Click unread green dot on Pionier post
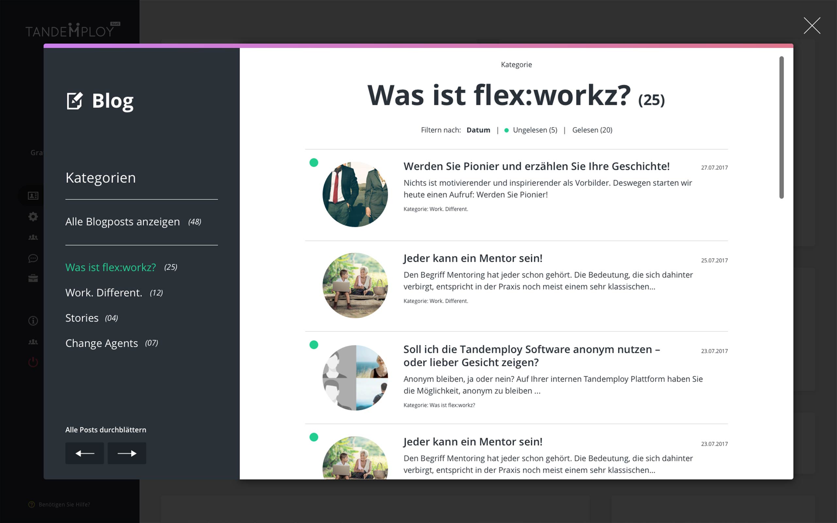 point(314,162)
